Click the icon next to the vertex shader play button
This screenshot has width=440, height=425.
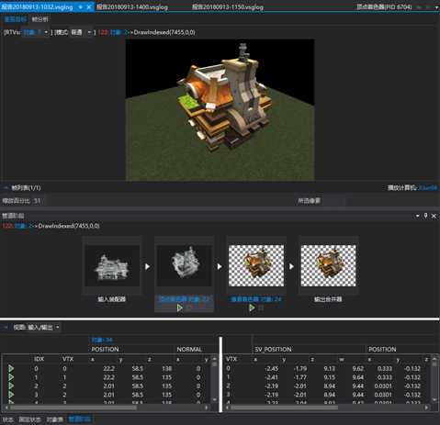tap(189, 308)
